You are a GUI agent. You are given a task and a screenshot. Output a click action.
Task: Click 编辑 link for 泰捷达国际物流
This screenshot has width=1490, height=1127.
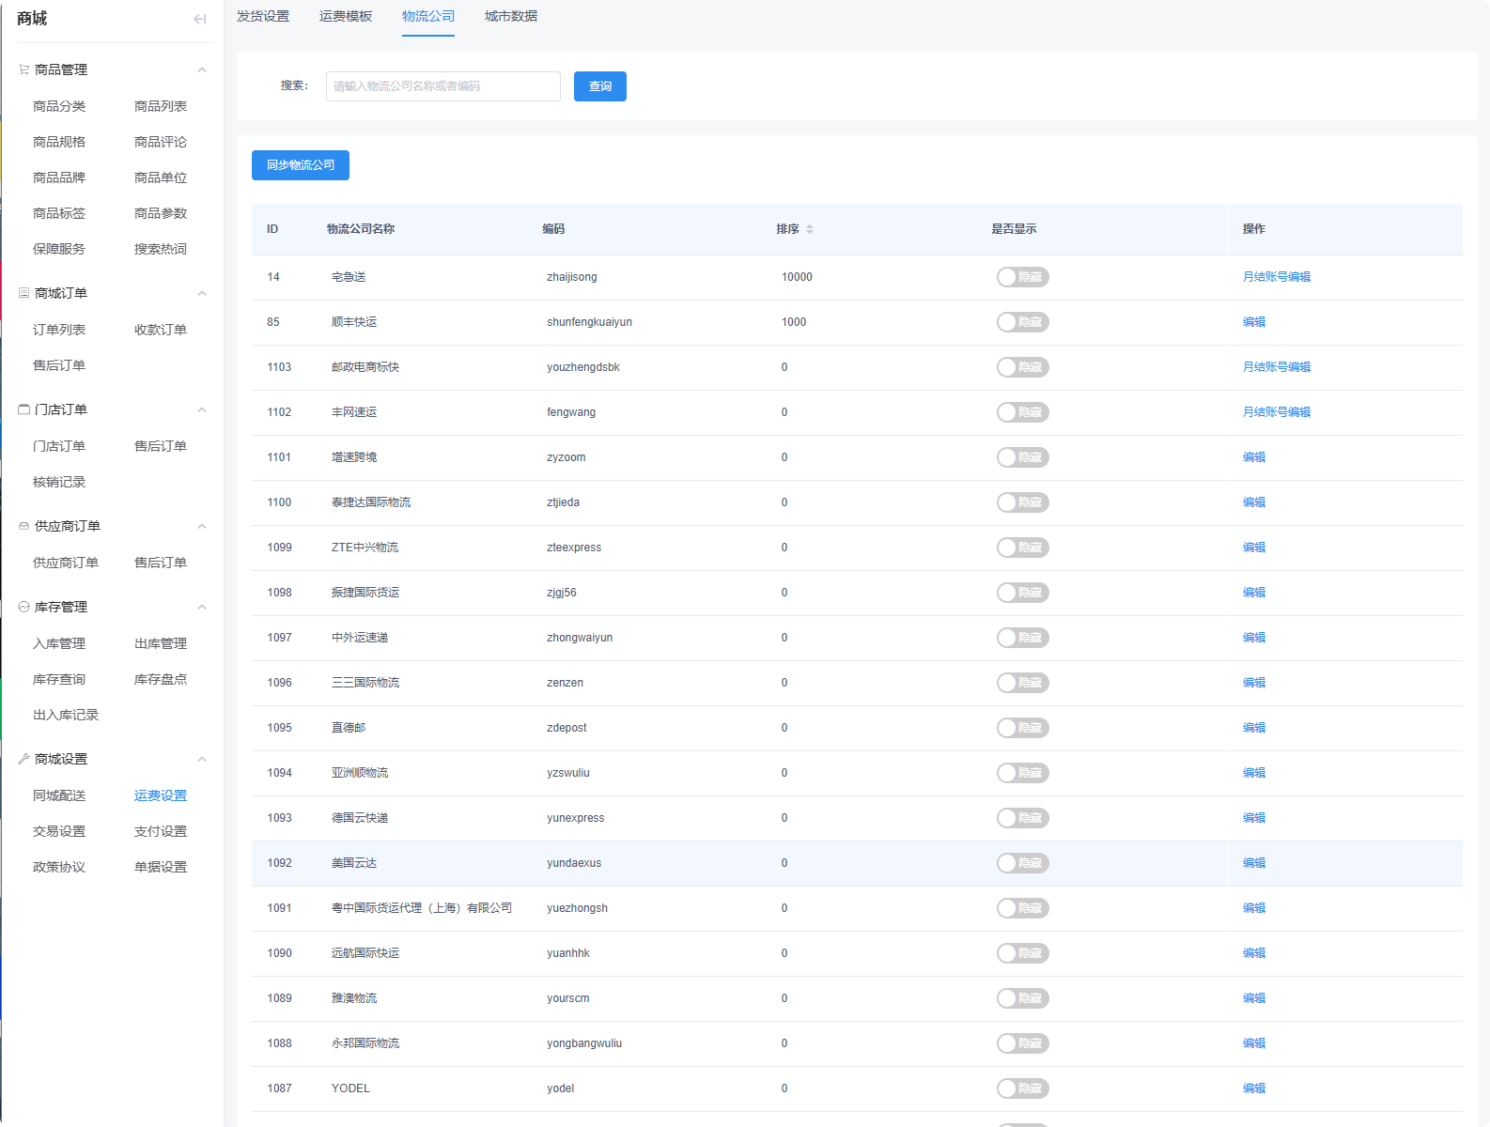coord(1254,502)
